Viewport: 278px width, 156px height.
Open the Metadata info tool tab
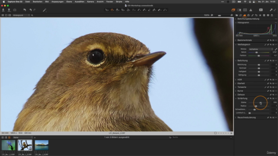[268, 15]
